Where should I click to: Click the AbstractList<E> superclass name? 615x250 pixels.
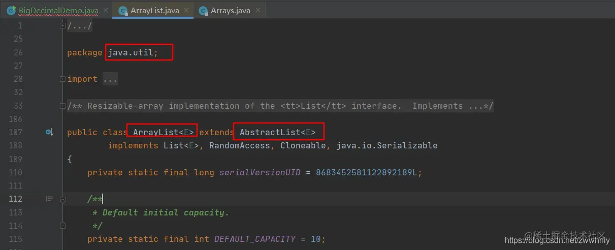[278, 132]
